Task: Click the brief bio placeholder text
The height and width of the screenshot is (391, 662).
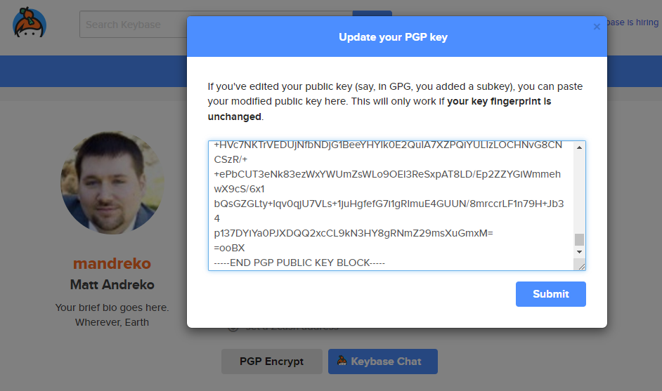Action: (112, 307)
